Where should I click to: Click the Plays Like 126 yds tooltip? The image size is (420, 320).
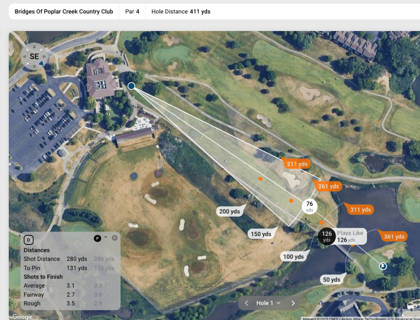pos(350,237)
